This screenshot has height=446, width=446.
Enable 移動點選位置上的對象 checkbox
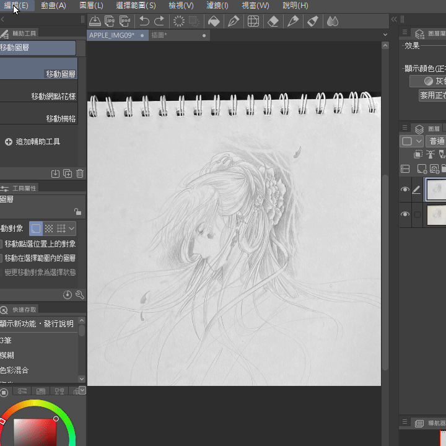[x=1, y=244]
